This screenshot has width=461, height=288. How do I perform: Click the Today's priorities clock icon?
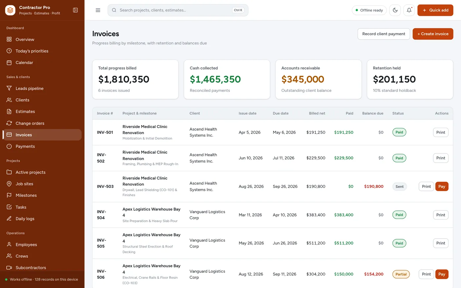(9, 51)
